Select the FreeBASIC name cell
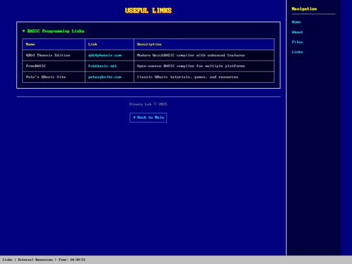Image resolution: width=352 pixels, height=264 pixels. 53,66
